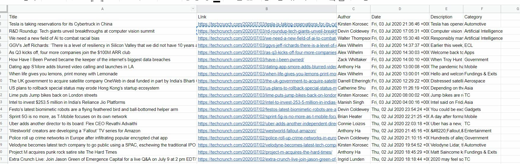Click the select-all corner box
The width and height of the screenshot is (520, 164).
tap(4, 9)
